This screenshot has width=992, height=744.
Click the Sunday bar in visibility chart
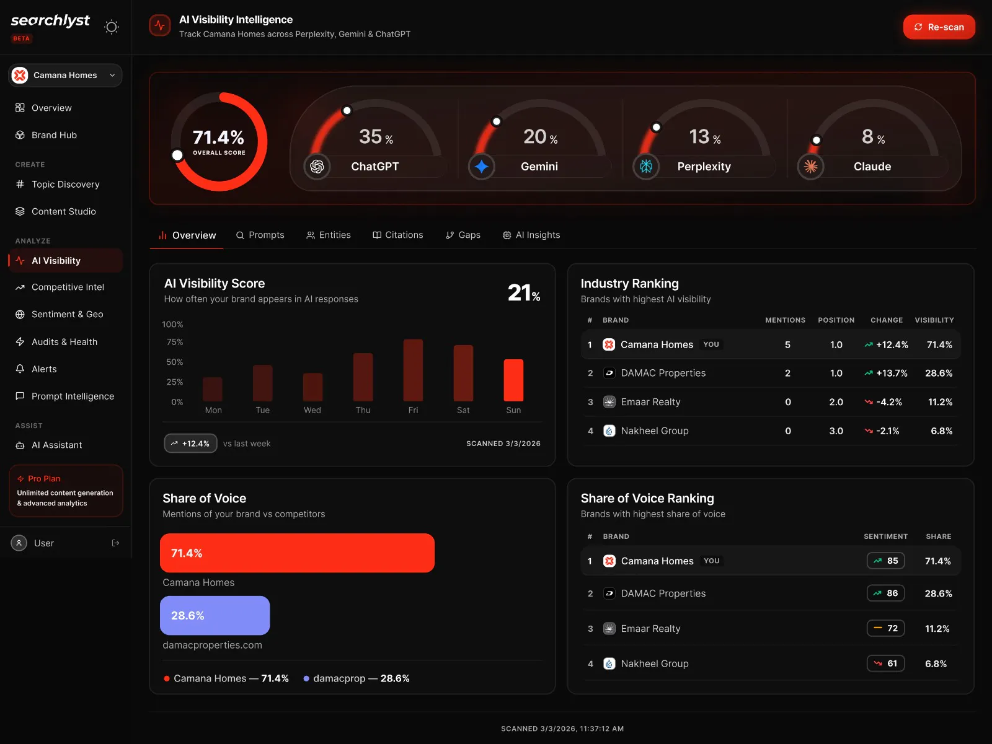click(513, 380)
